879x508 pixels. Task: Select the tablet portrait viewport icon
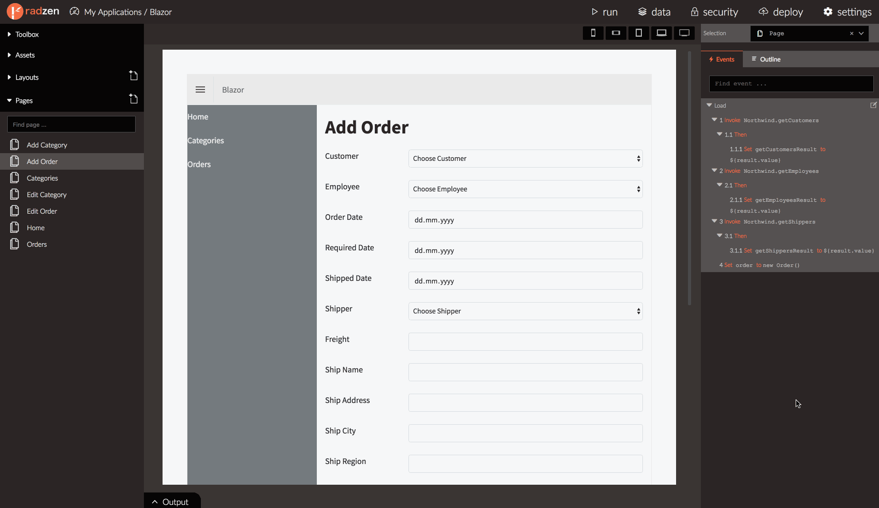coord(639,33)
